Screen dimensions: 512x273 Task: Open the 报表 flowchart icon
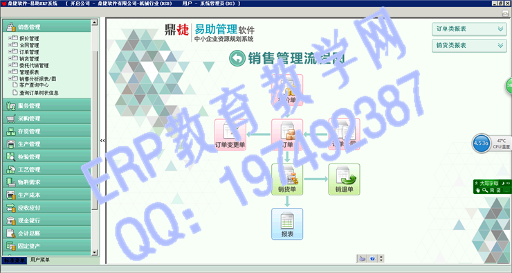[x=287, y=224]
